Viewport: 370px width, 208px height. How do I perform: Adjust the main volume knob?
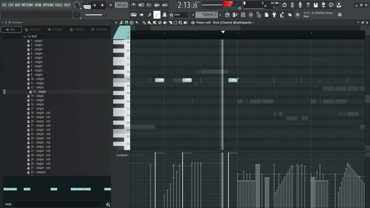tap(77, 5)
